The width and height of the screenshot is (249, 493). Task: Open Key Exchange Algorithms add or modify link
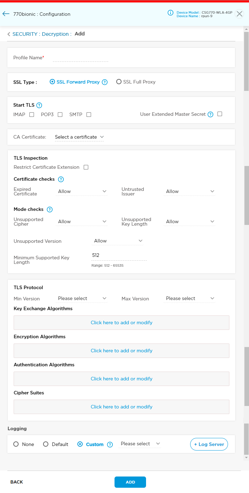[x=121, y=322]
